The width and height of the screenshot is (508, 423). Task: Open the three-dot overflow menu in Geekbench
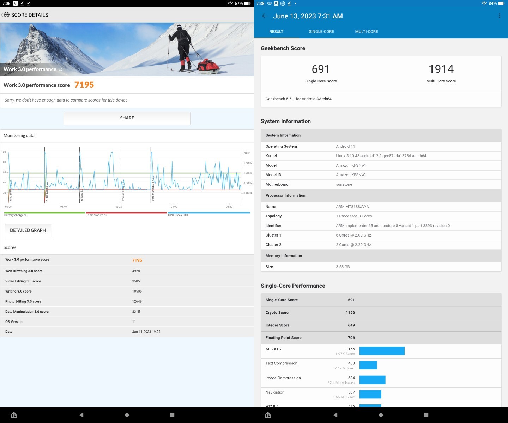pyautogui.click(x=500, y=16)
